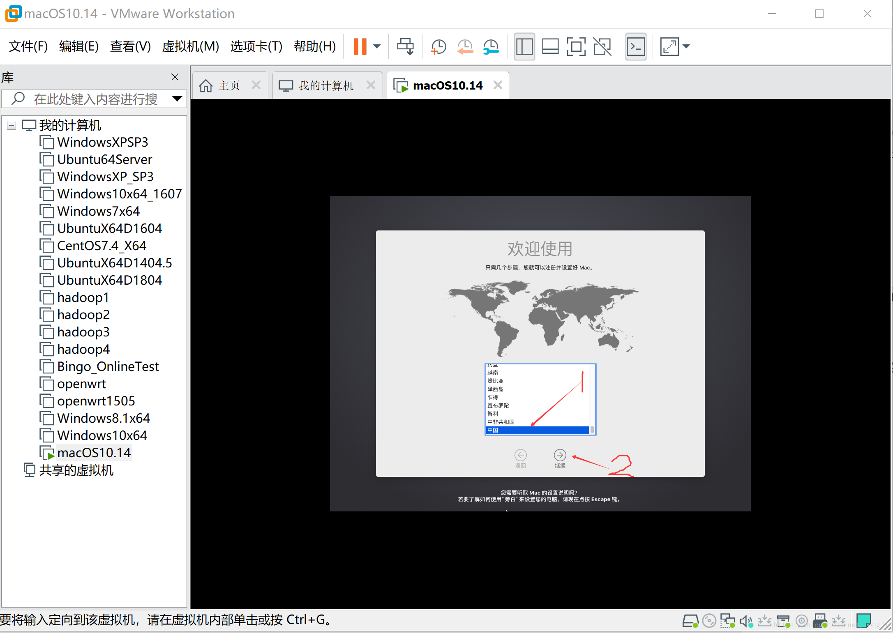
Task: Select 越南 in the country list
Action: [x=537, y=373]
